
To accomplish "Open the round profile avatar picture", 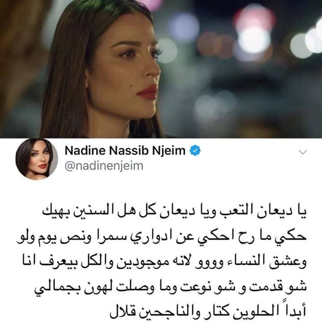I will point(37,159).
